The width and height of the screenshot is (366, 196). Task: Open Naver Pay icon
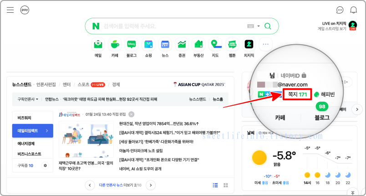point(25,10)
